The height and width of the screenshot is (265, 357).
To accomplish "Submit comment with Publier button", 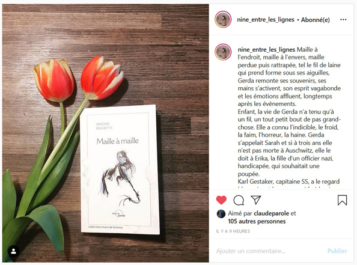I will coord(337,251).
